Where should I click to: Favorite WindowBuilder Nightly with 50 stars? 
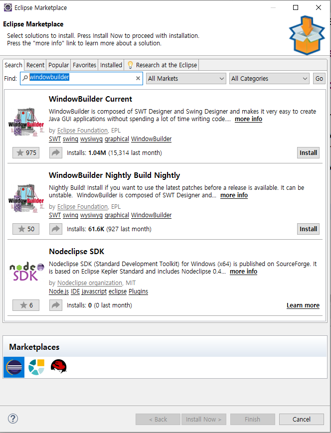click(26, 229)
